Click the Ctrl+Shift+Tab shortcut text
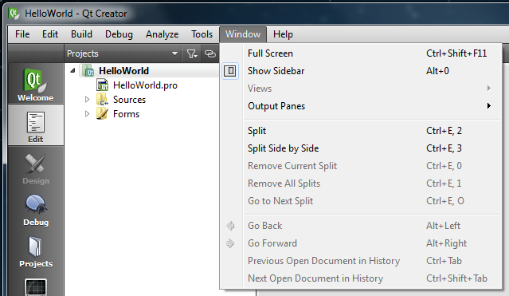This screenshot has height=296, width=509. (x=456, y=278)
